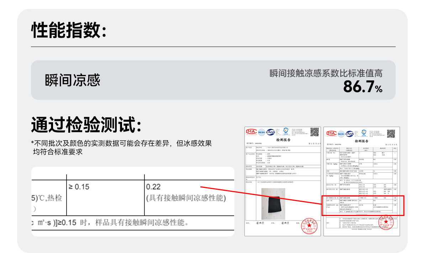Viewport: 427px width, 253px height.
Task: Click the QR code on second report page
Action: [x=391, y=133]
